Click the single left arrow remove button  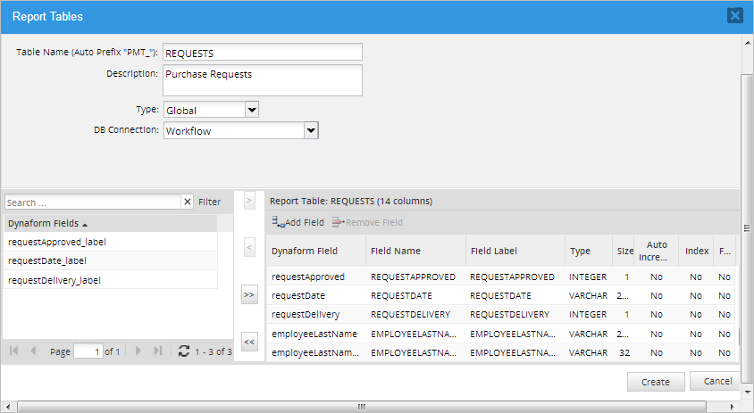(249, 247)
